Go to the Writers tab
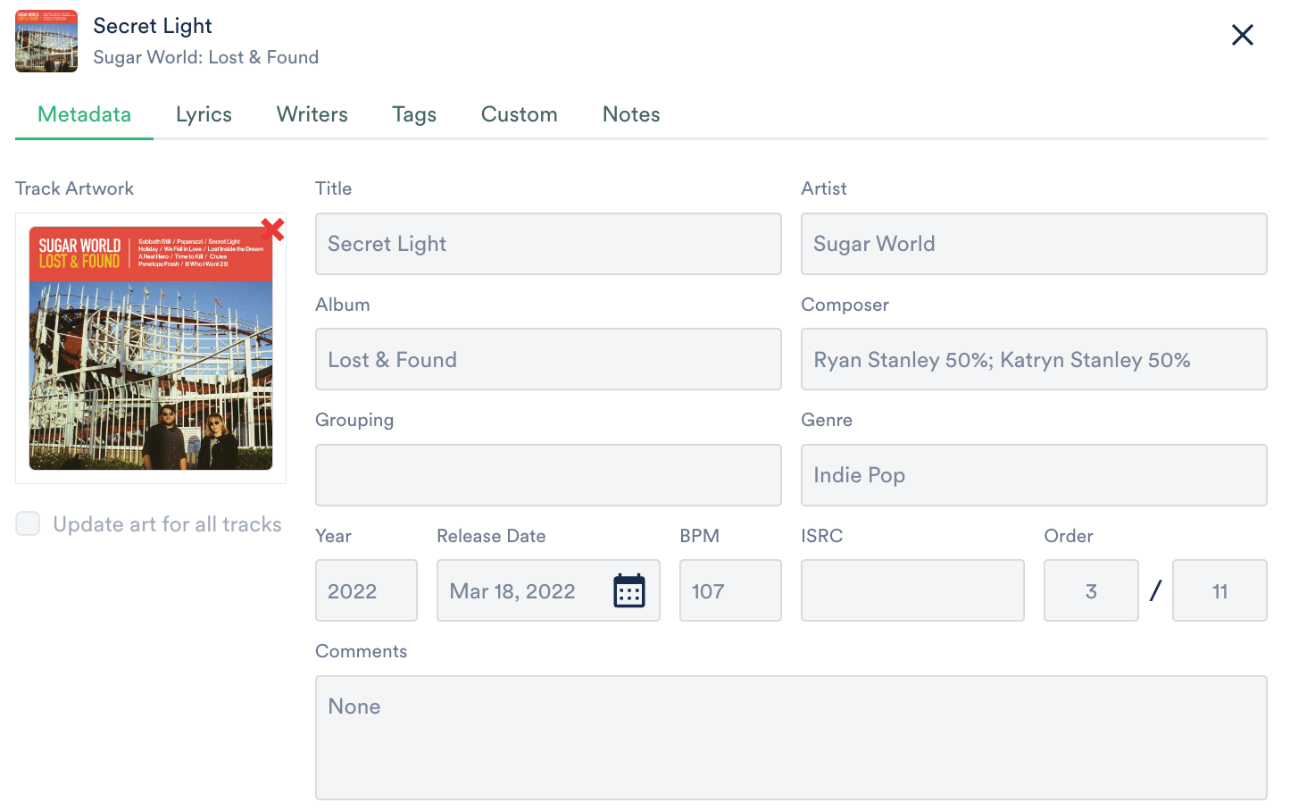1290x811 pixels. pyautogui.click(x=312, y=114)
